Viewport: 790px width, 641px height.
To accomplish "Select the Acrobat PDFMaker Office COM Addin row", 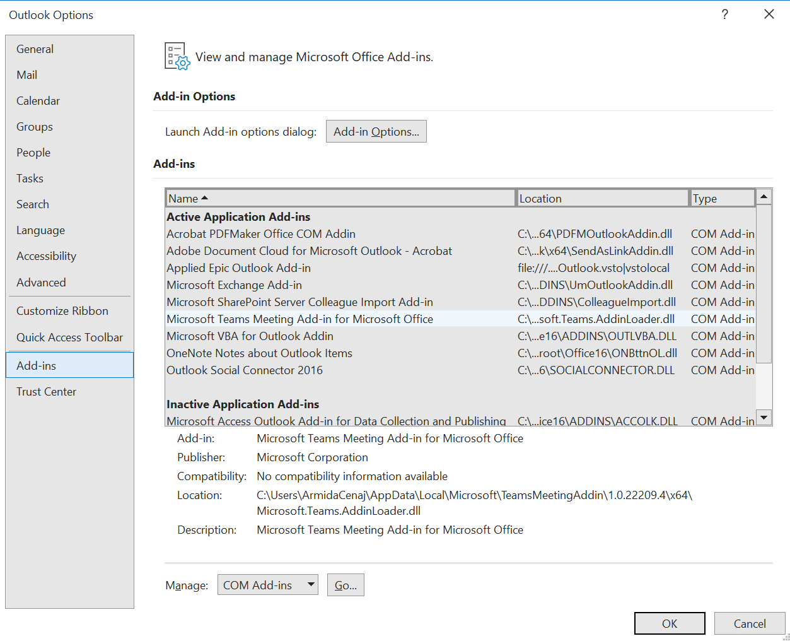I will pos(261,233).
